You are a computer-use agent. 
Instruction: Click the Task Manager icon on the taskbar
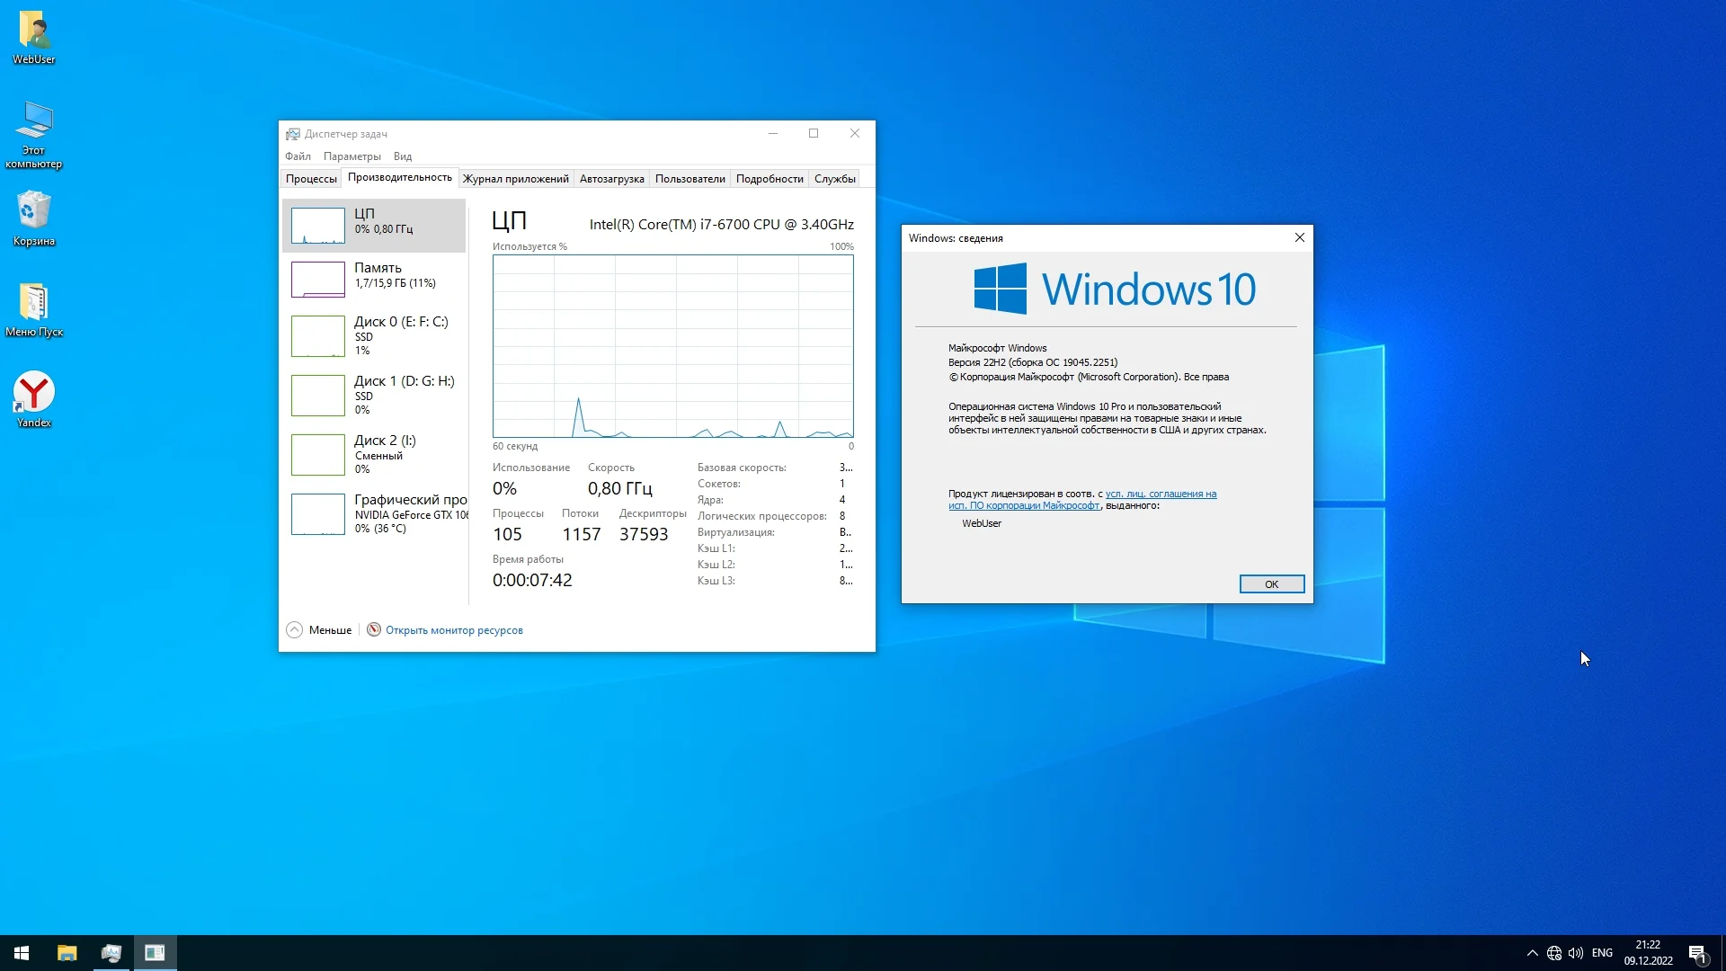click(111, 953)
